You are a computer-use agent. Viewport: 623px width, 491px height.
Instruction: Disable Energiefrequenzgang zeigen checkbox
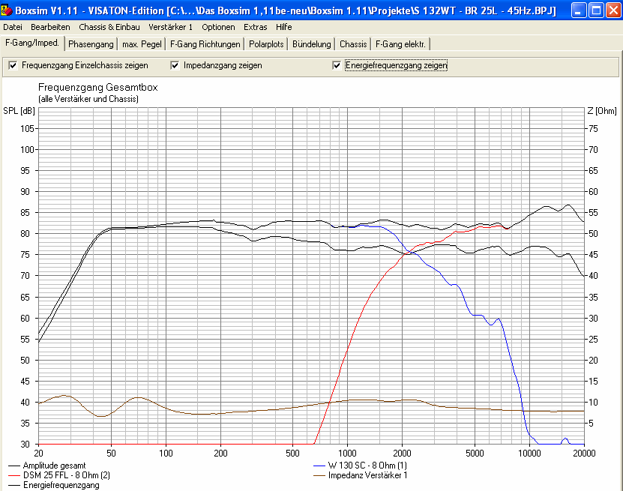(x=337, y=65)
